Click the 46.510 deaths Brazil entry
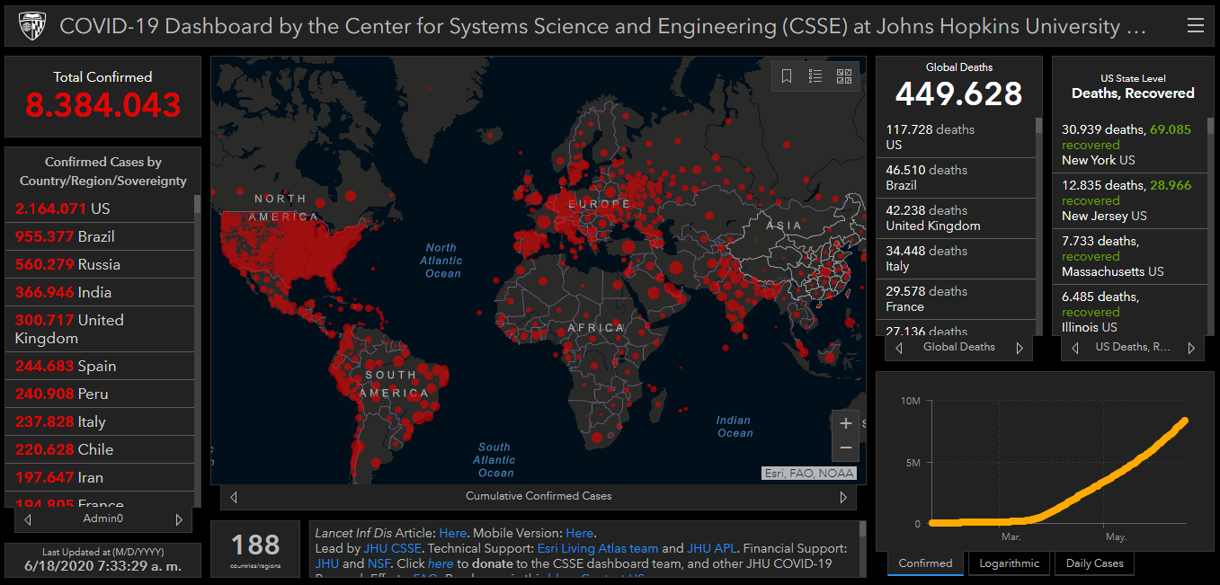This screenshot has height=585, width=1220. click(957, 178)
